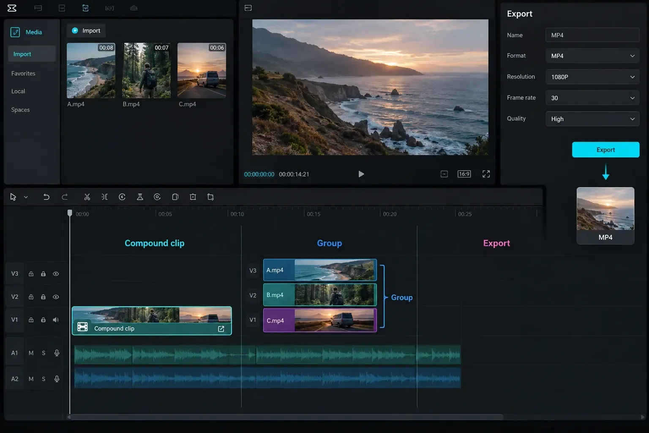This screenshot has height=433, width=649.
Task: Mute the A1 audio track
Action: pos(31,353)
